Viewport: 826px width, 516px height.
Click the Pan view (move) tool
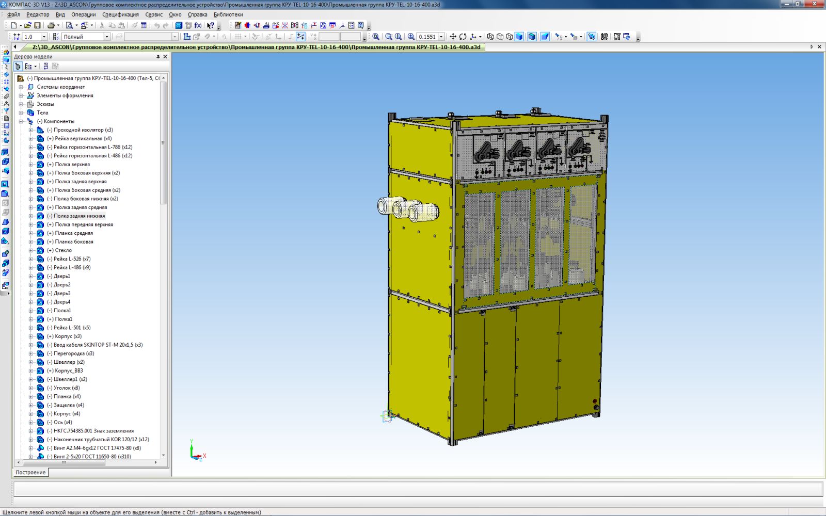pyautogui.click(x=453, y=37)
